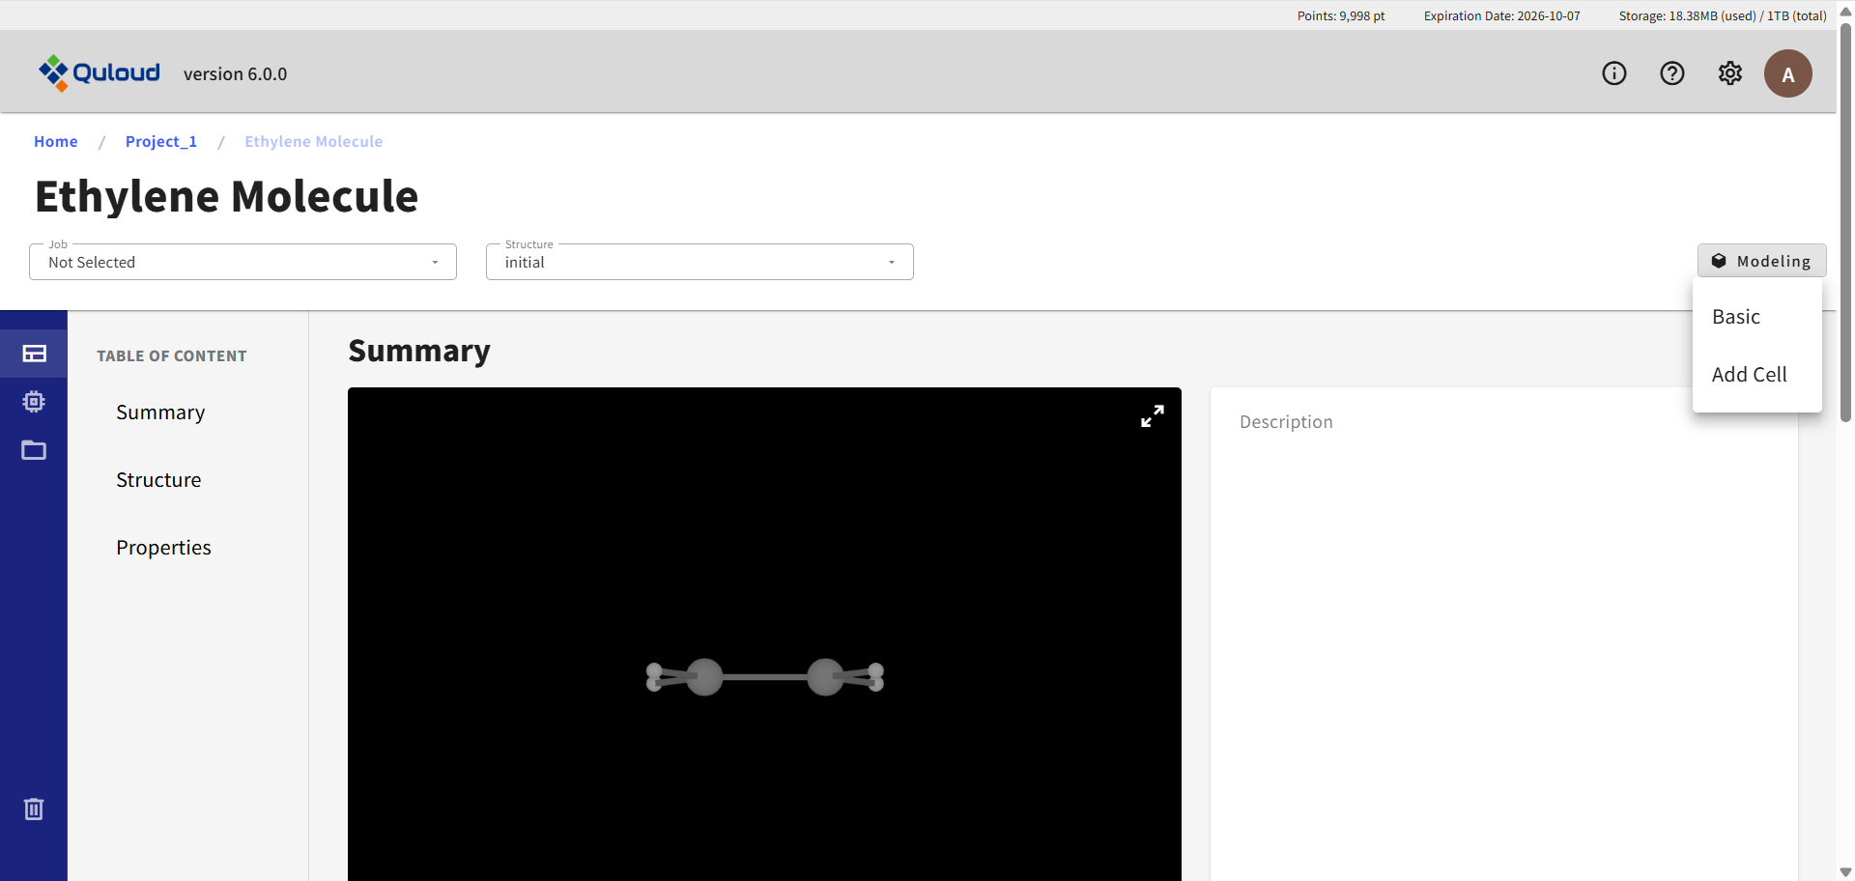
Task: Open the dashboard view in the sidebar
Action: point(34,354)
